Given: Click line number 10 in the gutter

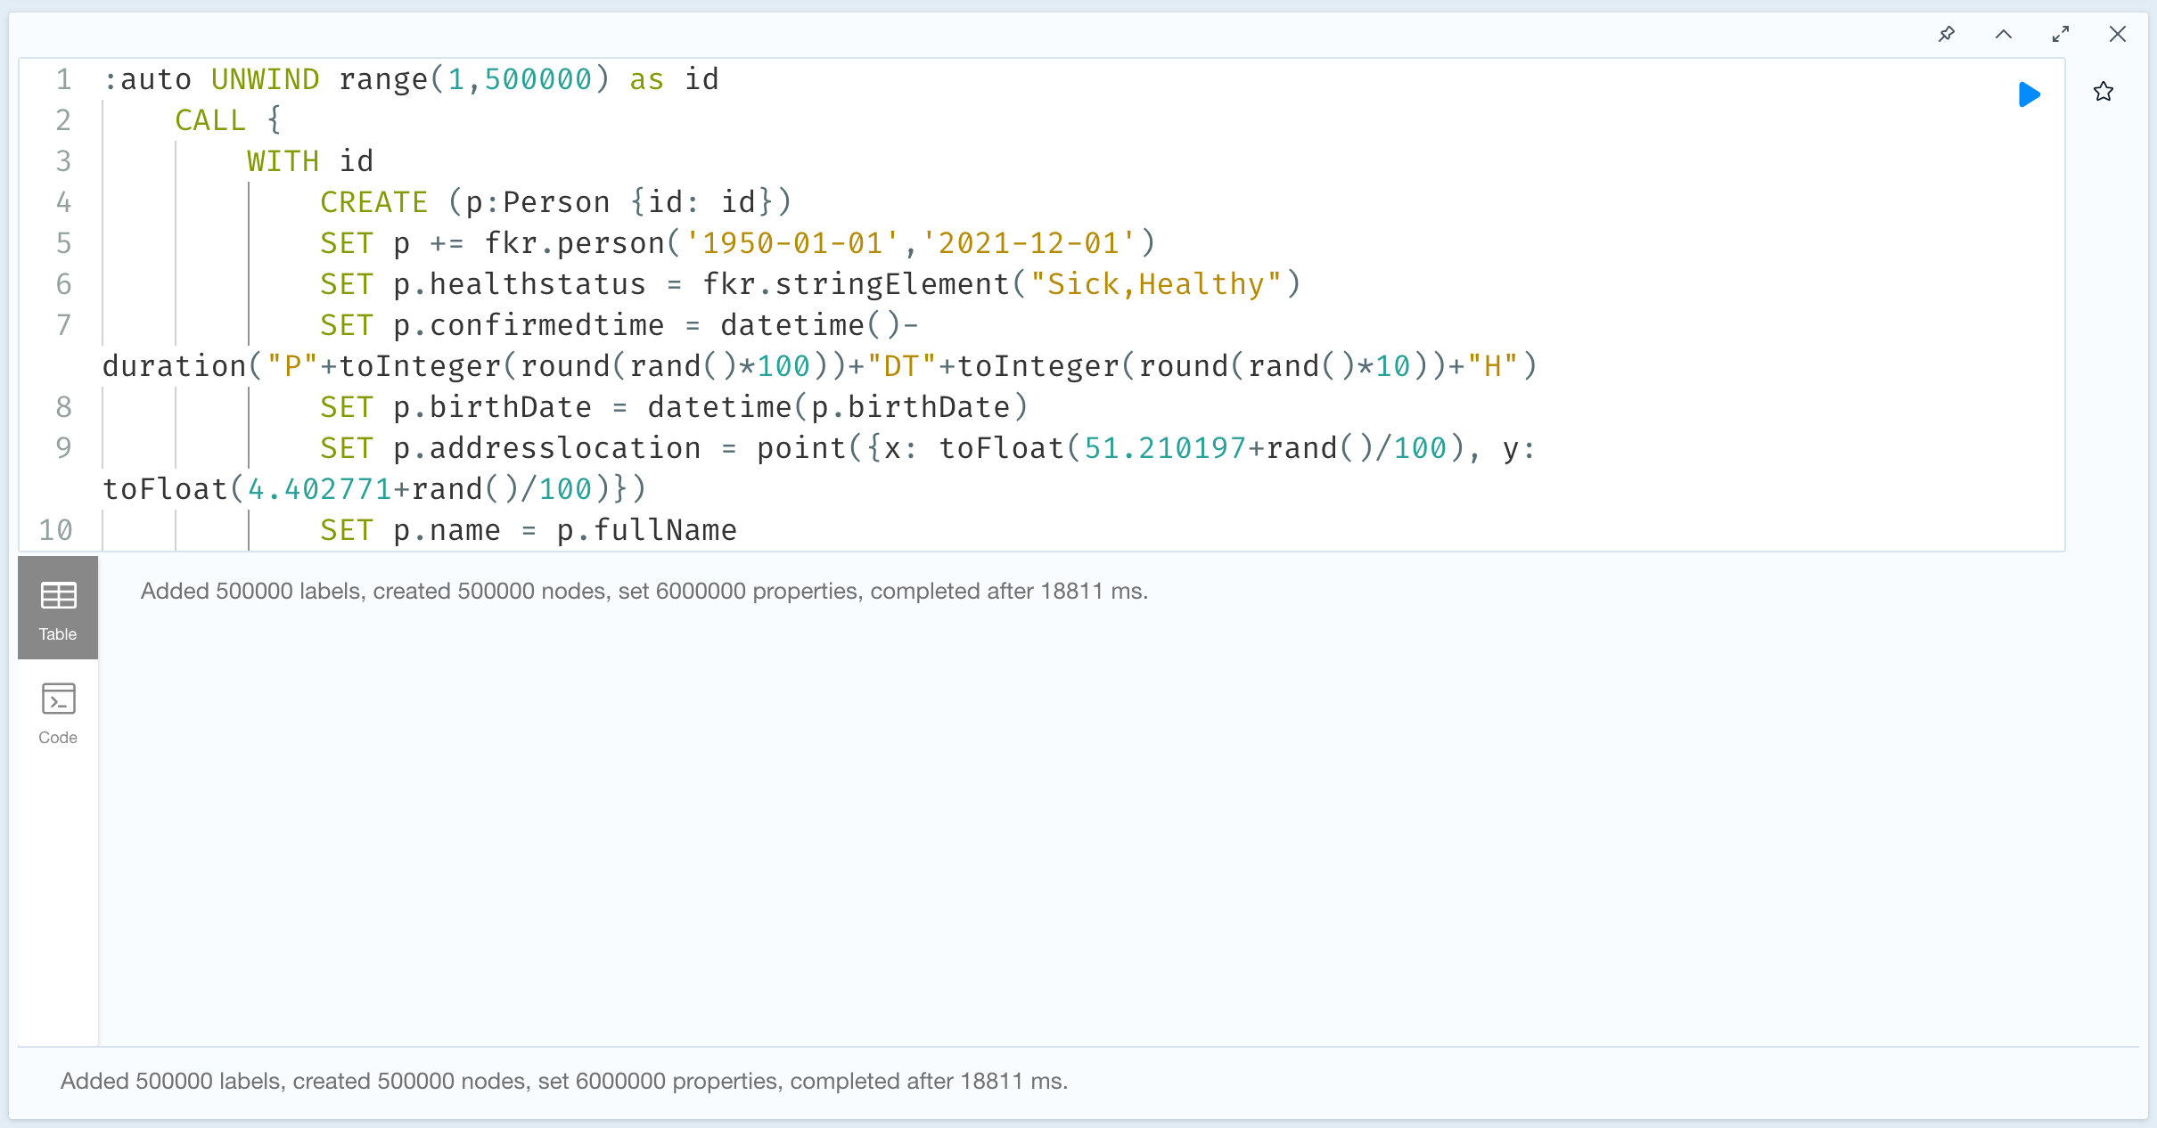Looking at the screenshot, I should (56, 530).
